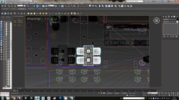The height and width of the screenshot is (100, 179).
Task: Open the Create command panel tab
Action: (163, 17)
